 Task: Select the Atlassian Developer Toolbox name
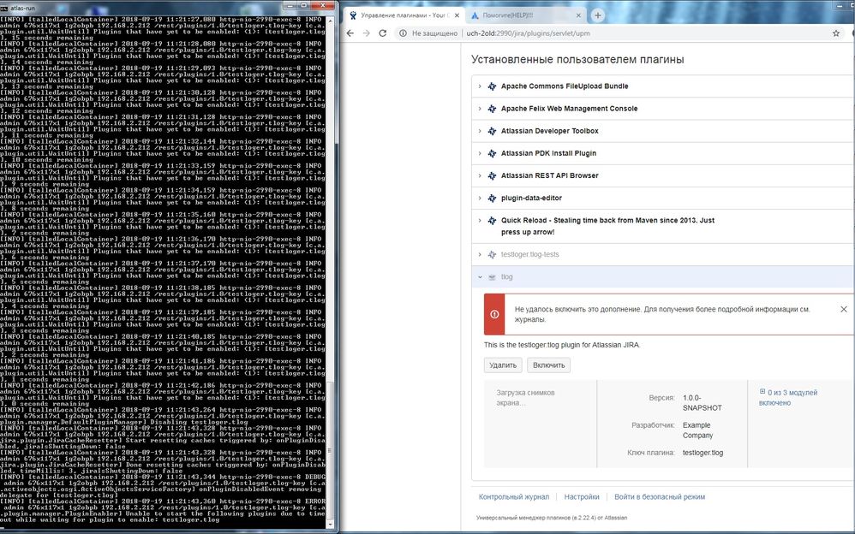click(550, 131)
